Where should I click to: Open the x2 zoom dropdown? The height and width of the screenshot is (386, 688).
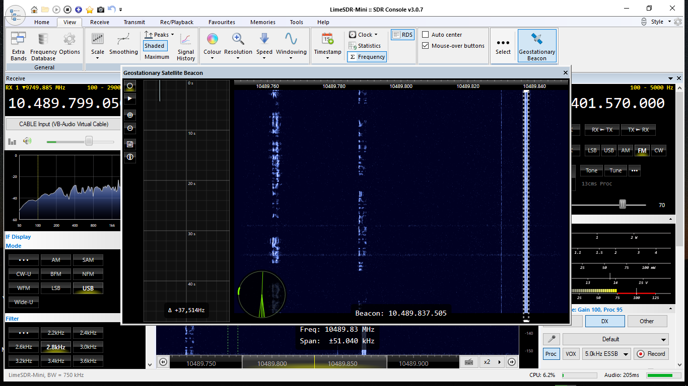click(x=492, y=362)
